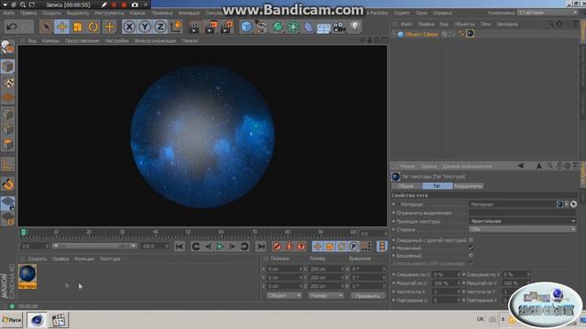Toggle the Y axis lock
The height and width of the screenshot is (329, 586).
pyautogui.click(x=145, y=27)
